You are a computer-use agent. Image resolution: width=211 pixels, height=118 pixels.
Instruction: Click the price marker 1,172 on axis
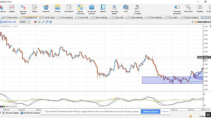[x=204, y=57]
